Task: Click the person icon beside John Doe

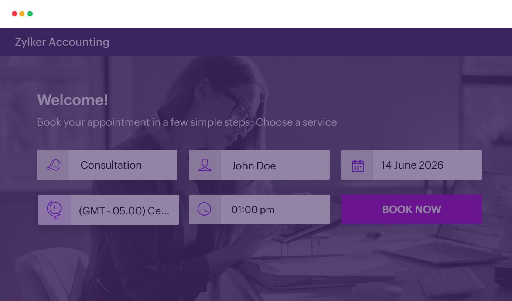Action: 205,165
